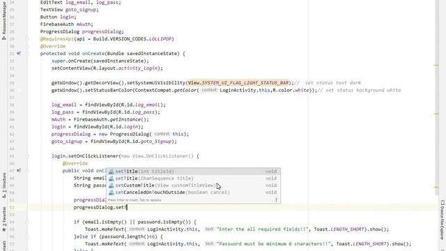This screenshot has height=251, width=446.
Task: Open the completion popup three-dot options menu
Action: pos(276,200)
